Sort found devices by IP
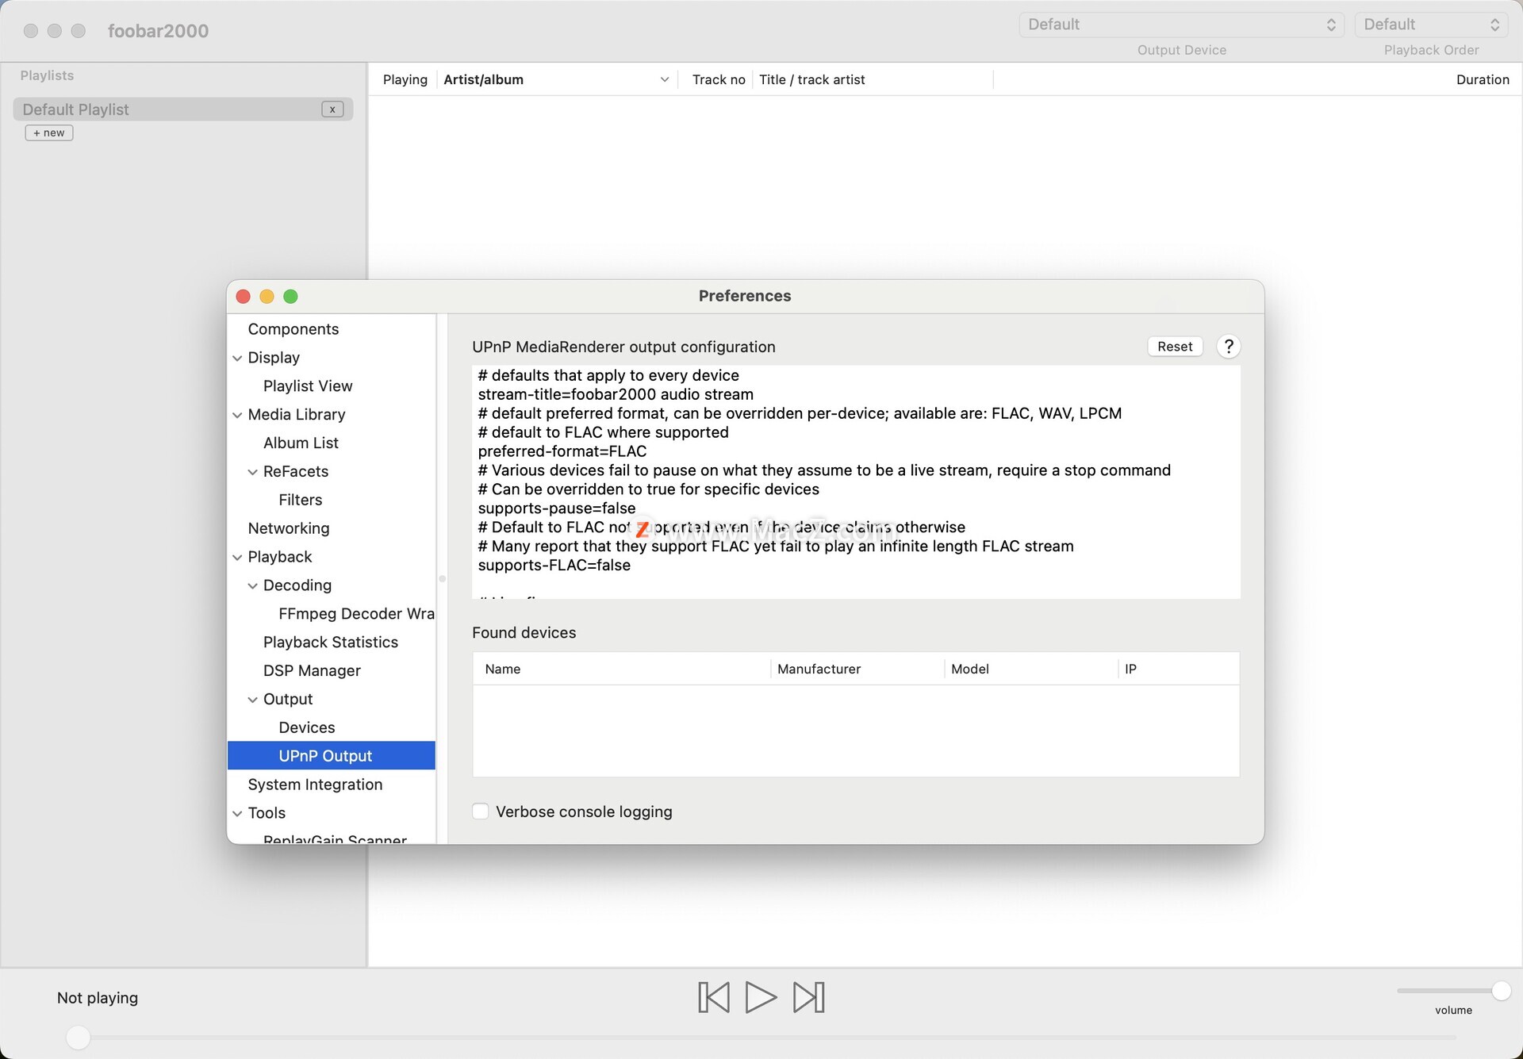The width and height of the screenshot is (1523, 1059). click(1179, 669)
